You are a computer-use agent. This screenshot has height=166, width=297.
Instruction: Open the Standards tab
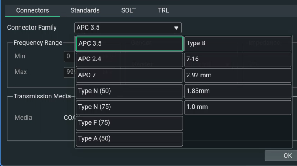pos(85,10)
